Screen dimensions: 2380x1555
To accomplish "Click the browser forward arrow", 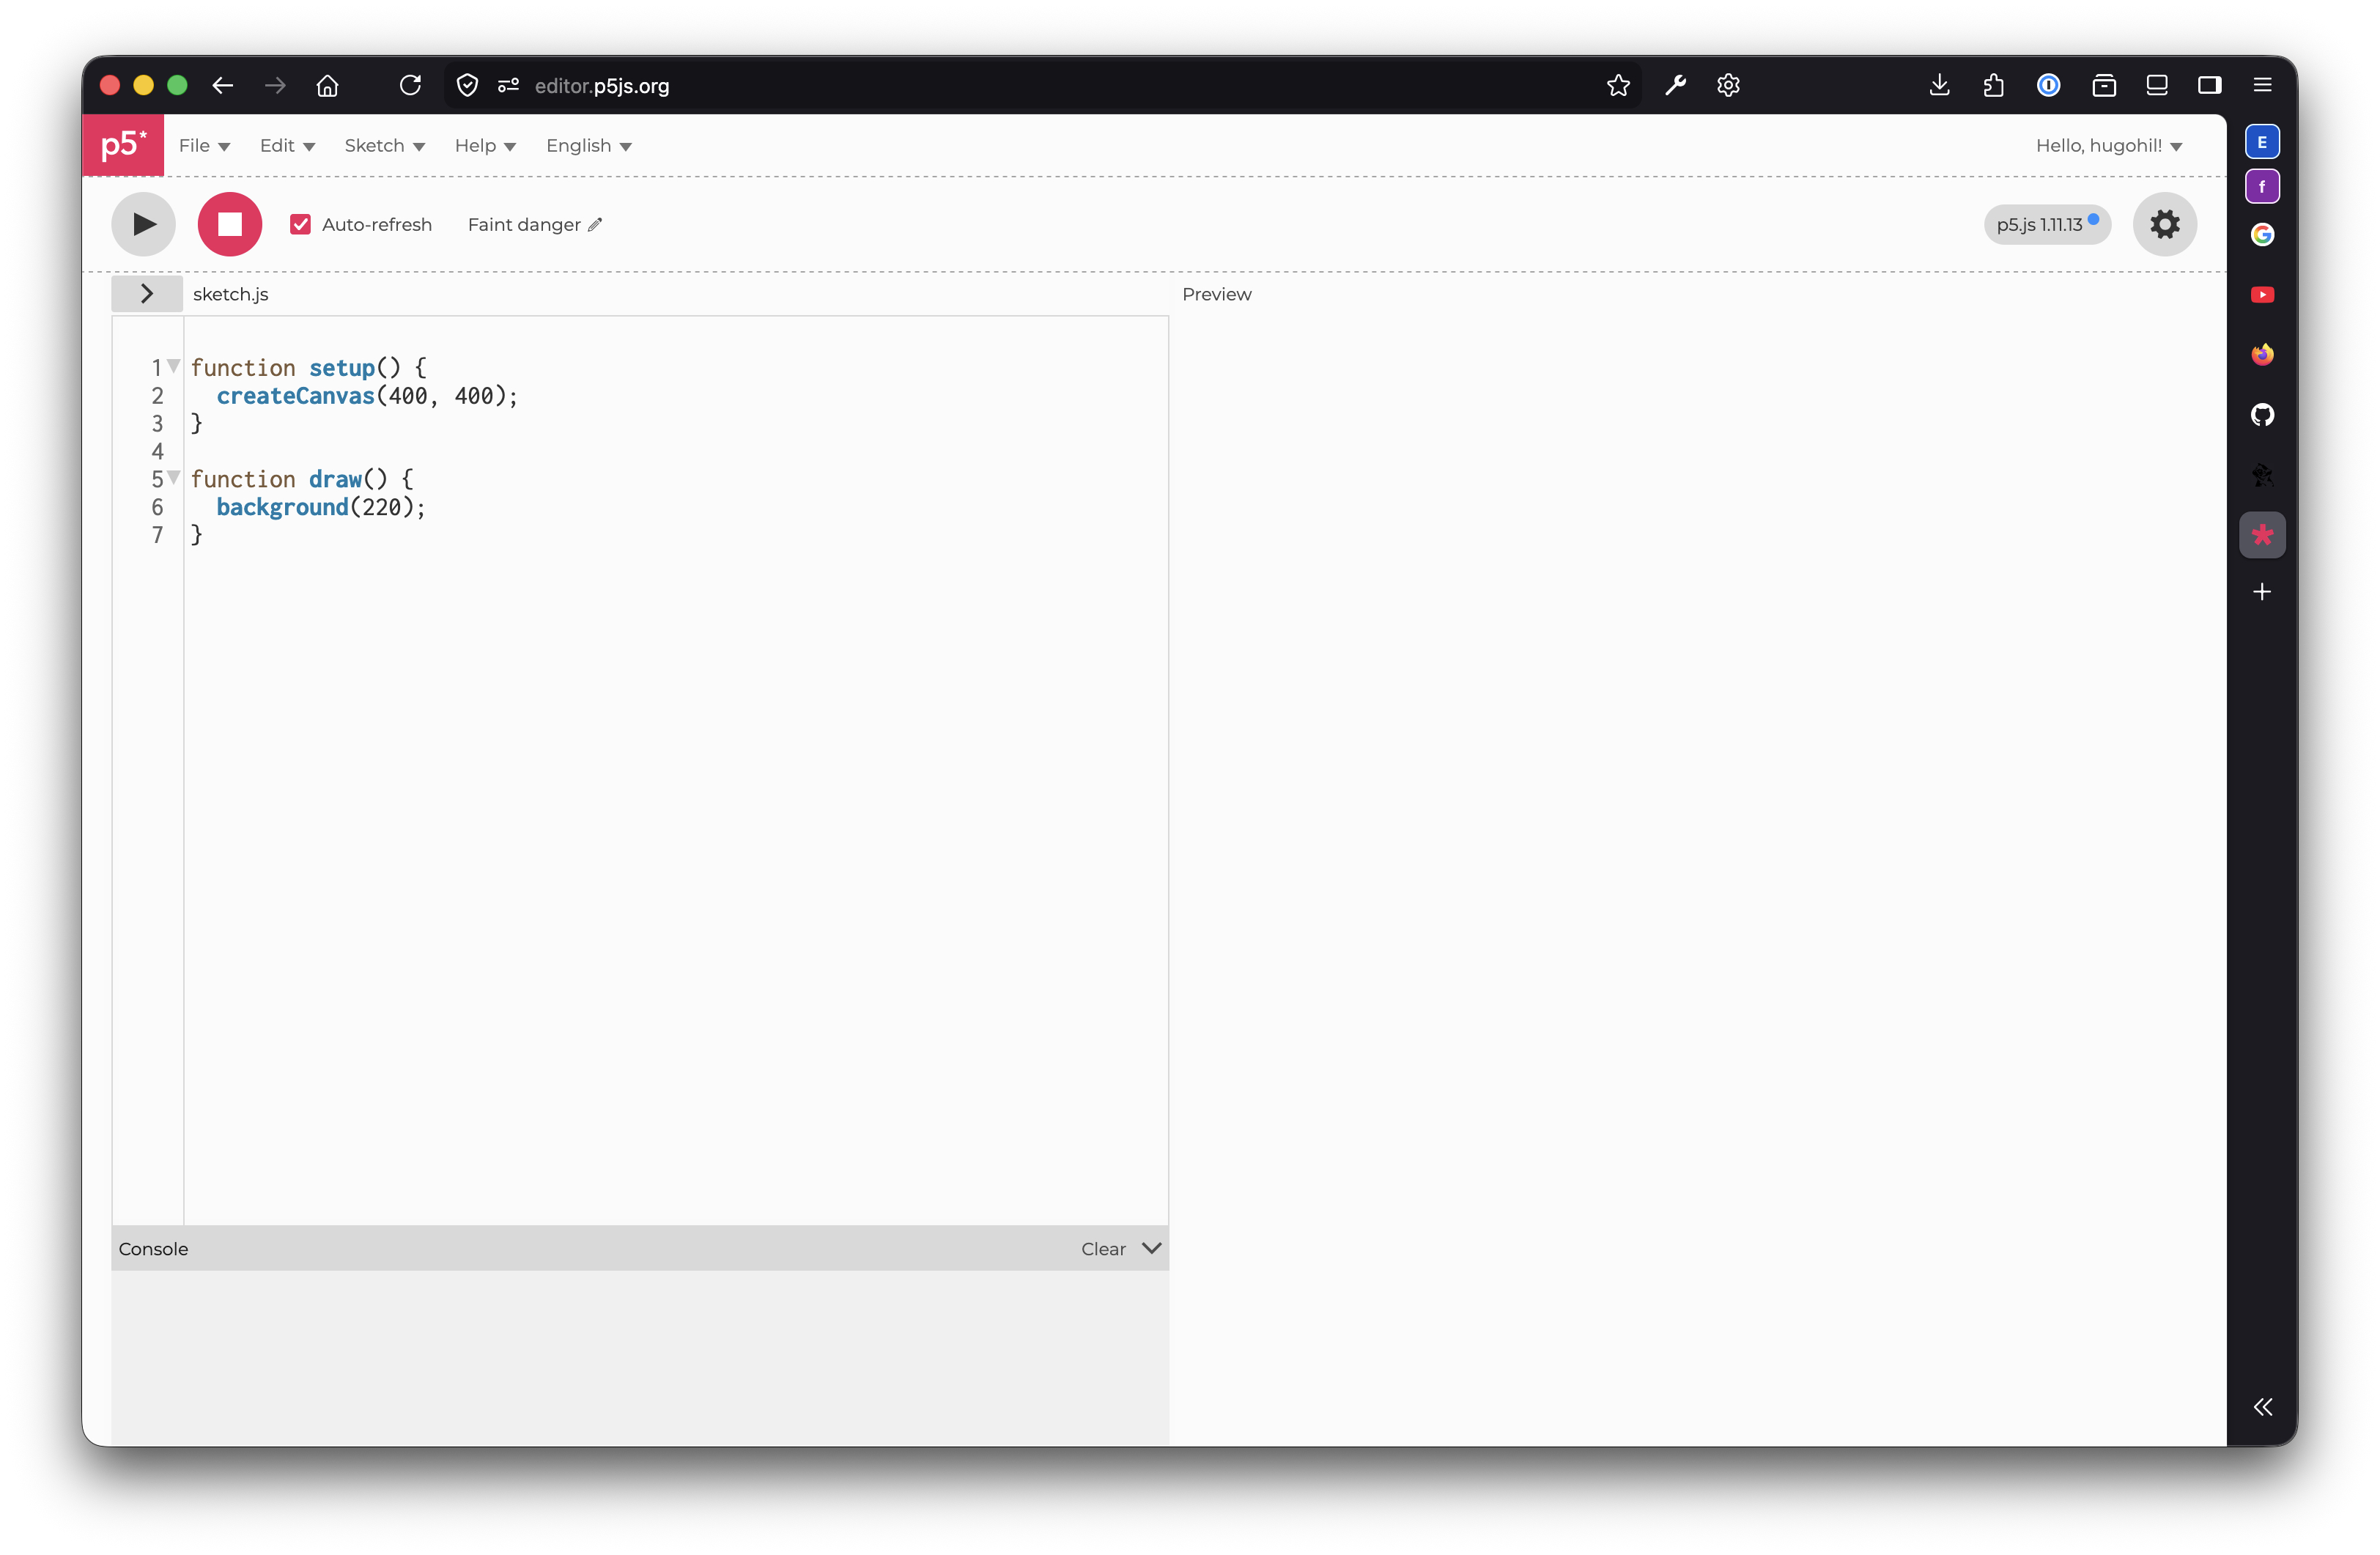I will point(275,85).
